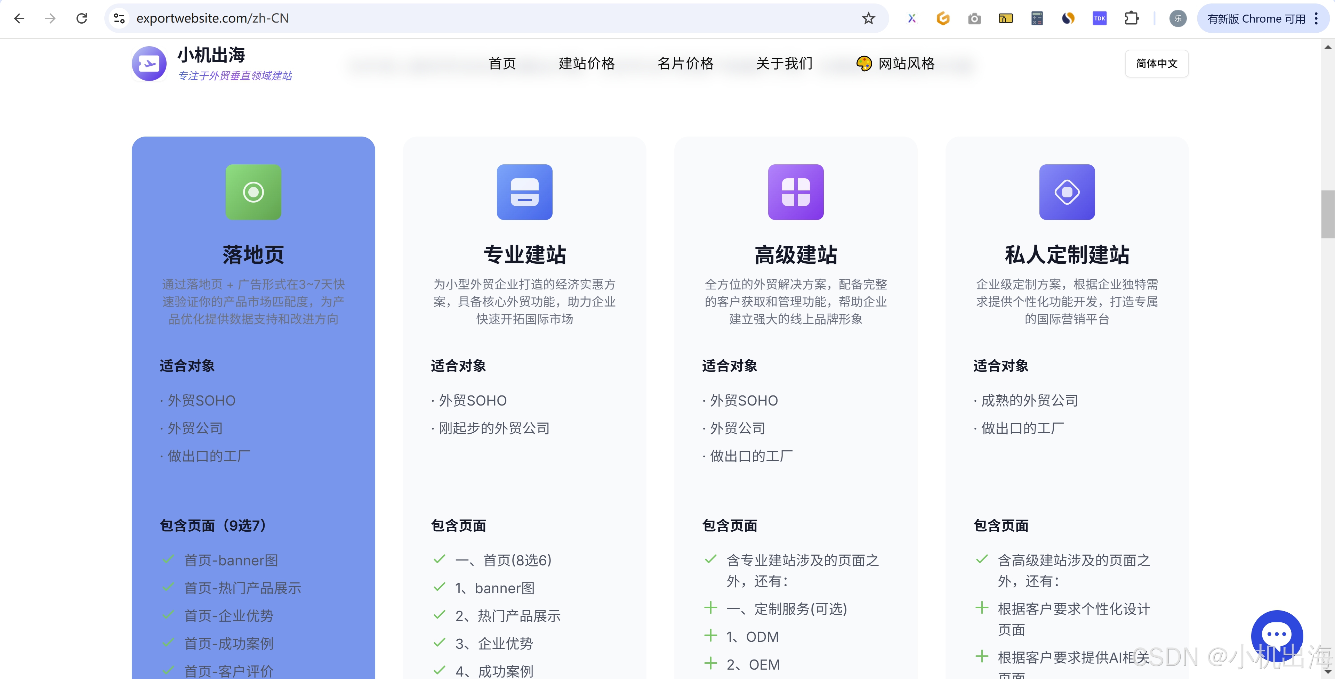Screen dimensions: 1335x679
Task: Open 名片价格 in navigation bar
Action: coord(685,64)
